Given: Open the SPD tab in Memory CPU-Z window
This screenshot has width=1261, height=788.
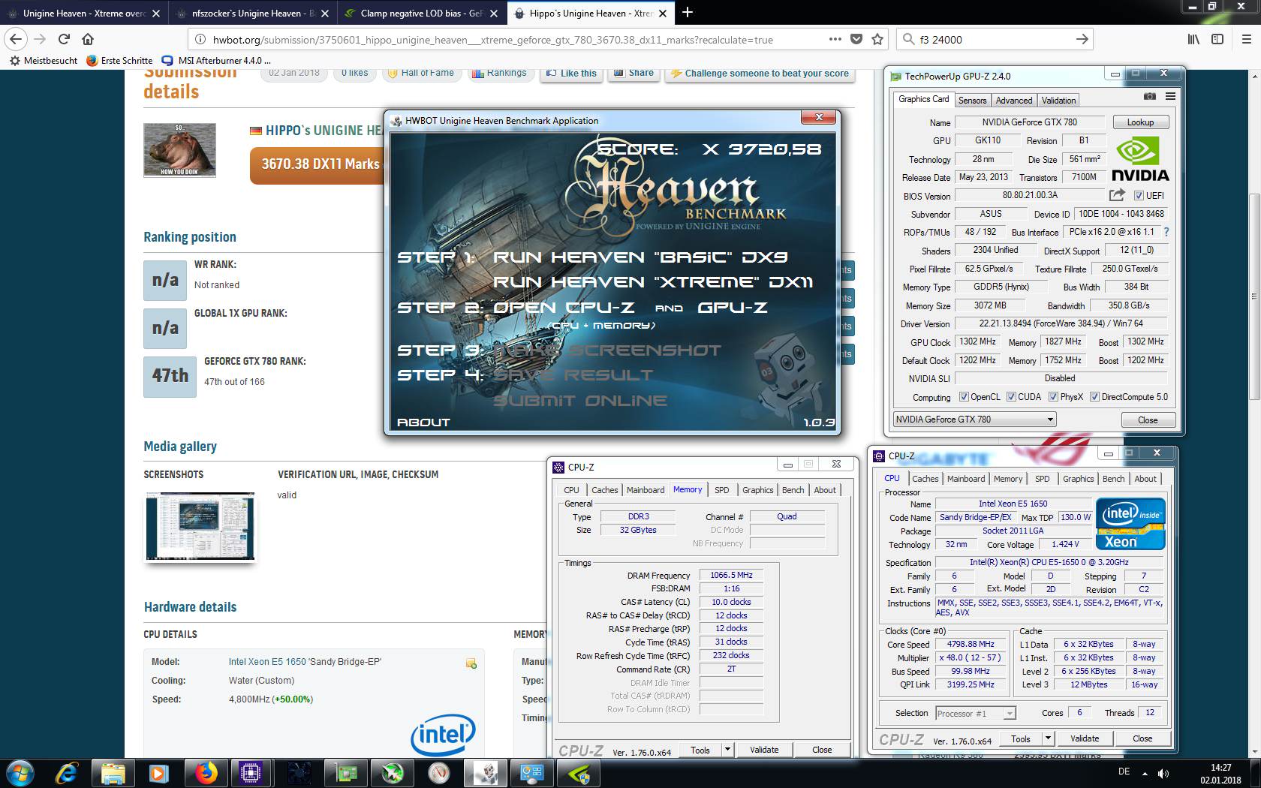Looking at the screenshot, I should pyautogui.click(x=721, y=490).
